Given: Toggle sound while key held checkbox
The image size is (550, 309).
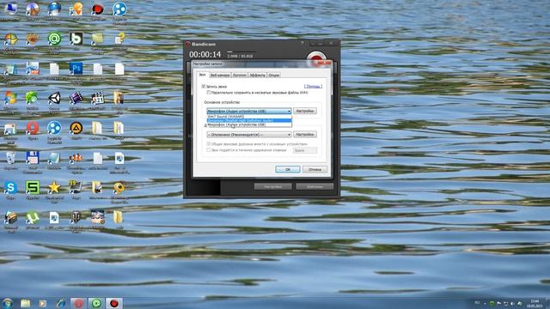Looking at the screenshot, I should [208, 150].
